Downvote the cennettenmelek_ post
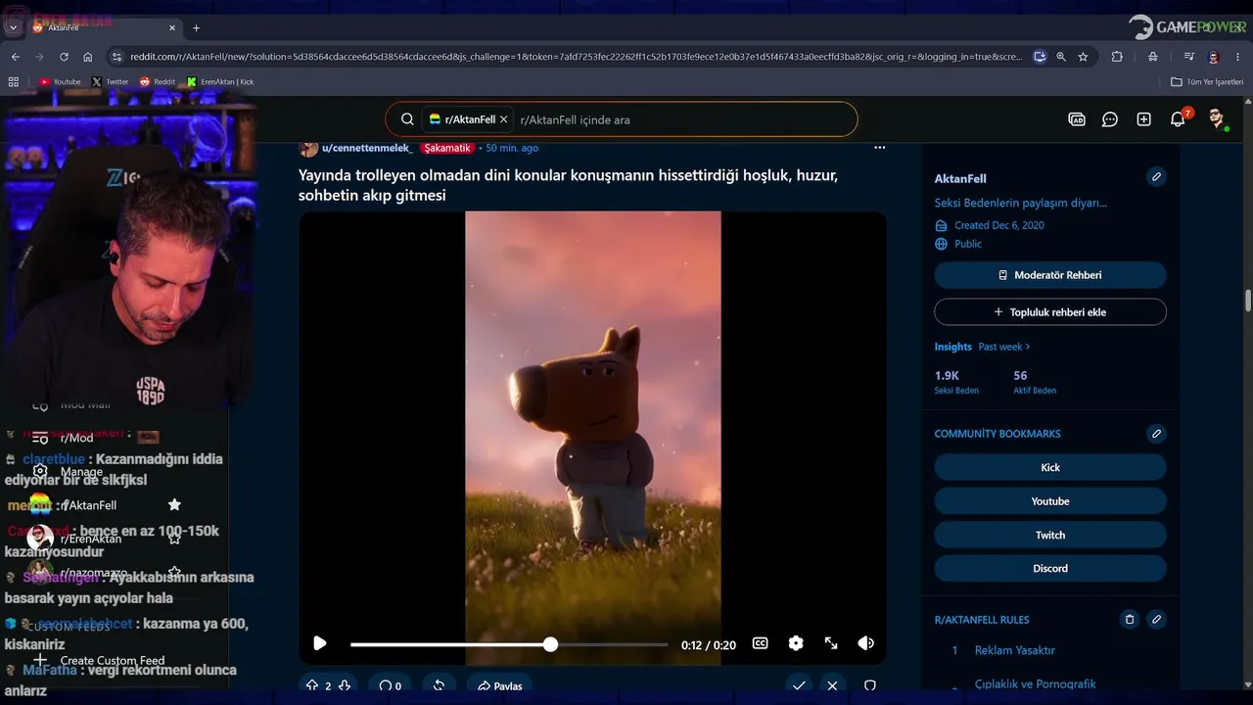The height and width of the screenshot is (705, 1253). click(345, 686)
